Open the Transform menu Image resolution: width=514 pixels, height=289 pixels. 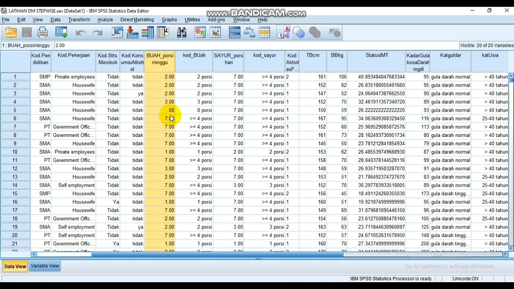click(79, 20)
